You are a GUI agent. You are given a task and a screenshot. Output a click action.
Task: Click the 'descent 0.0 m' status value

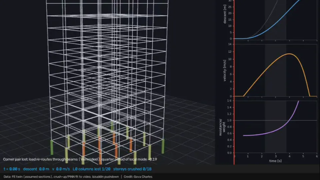[x=36, y=169]
